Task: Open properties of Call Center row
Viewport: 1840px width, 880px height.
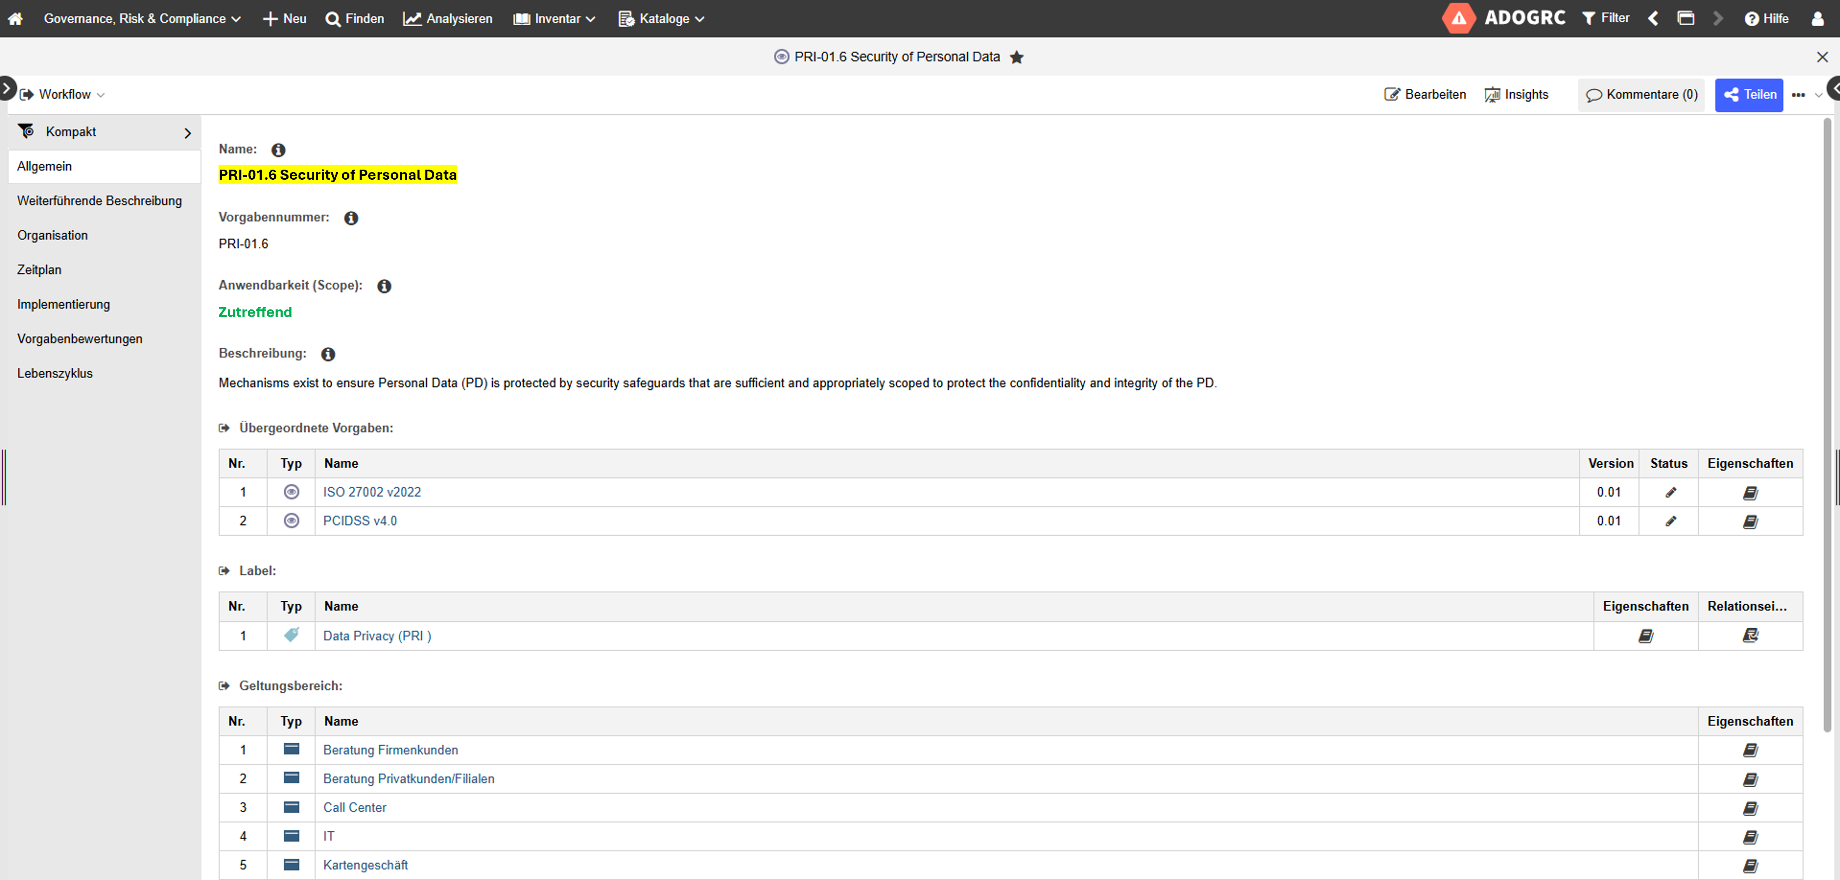Action: [1750, 808]
